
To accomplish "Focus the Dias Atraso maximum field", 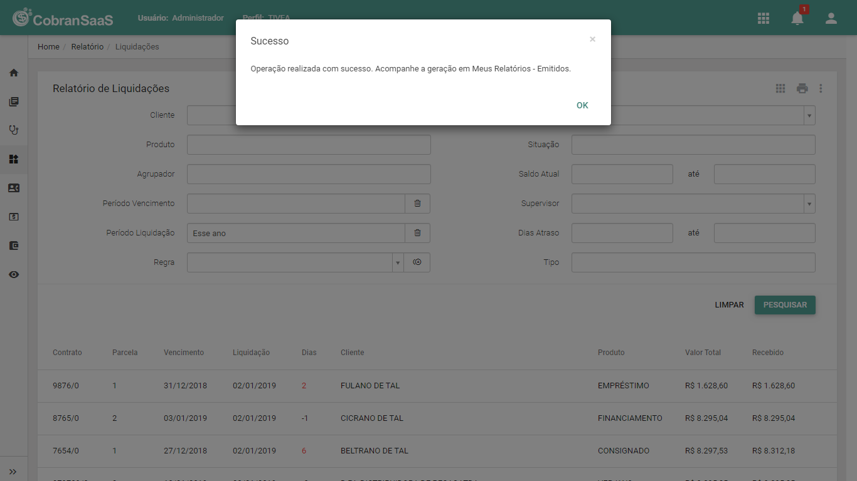I will pos(765,233).
